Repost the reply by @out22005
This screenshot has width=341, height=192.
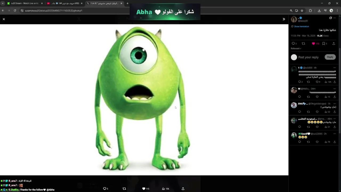[308, 142]
